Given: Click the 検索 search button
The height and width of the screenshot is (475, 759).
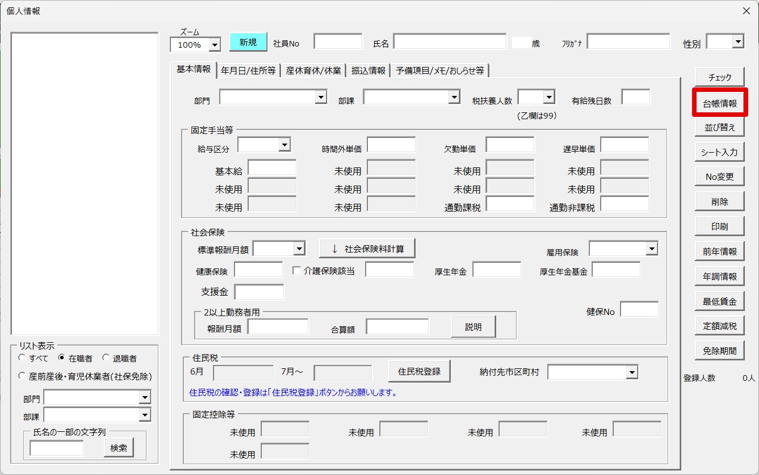Looking at the screenshot, I should click(119, 448).
